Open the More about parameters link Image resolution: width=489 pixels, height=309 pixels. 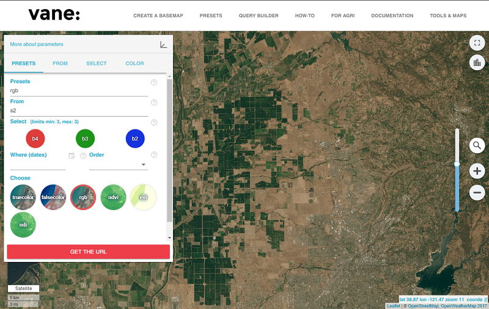[37, 45]
